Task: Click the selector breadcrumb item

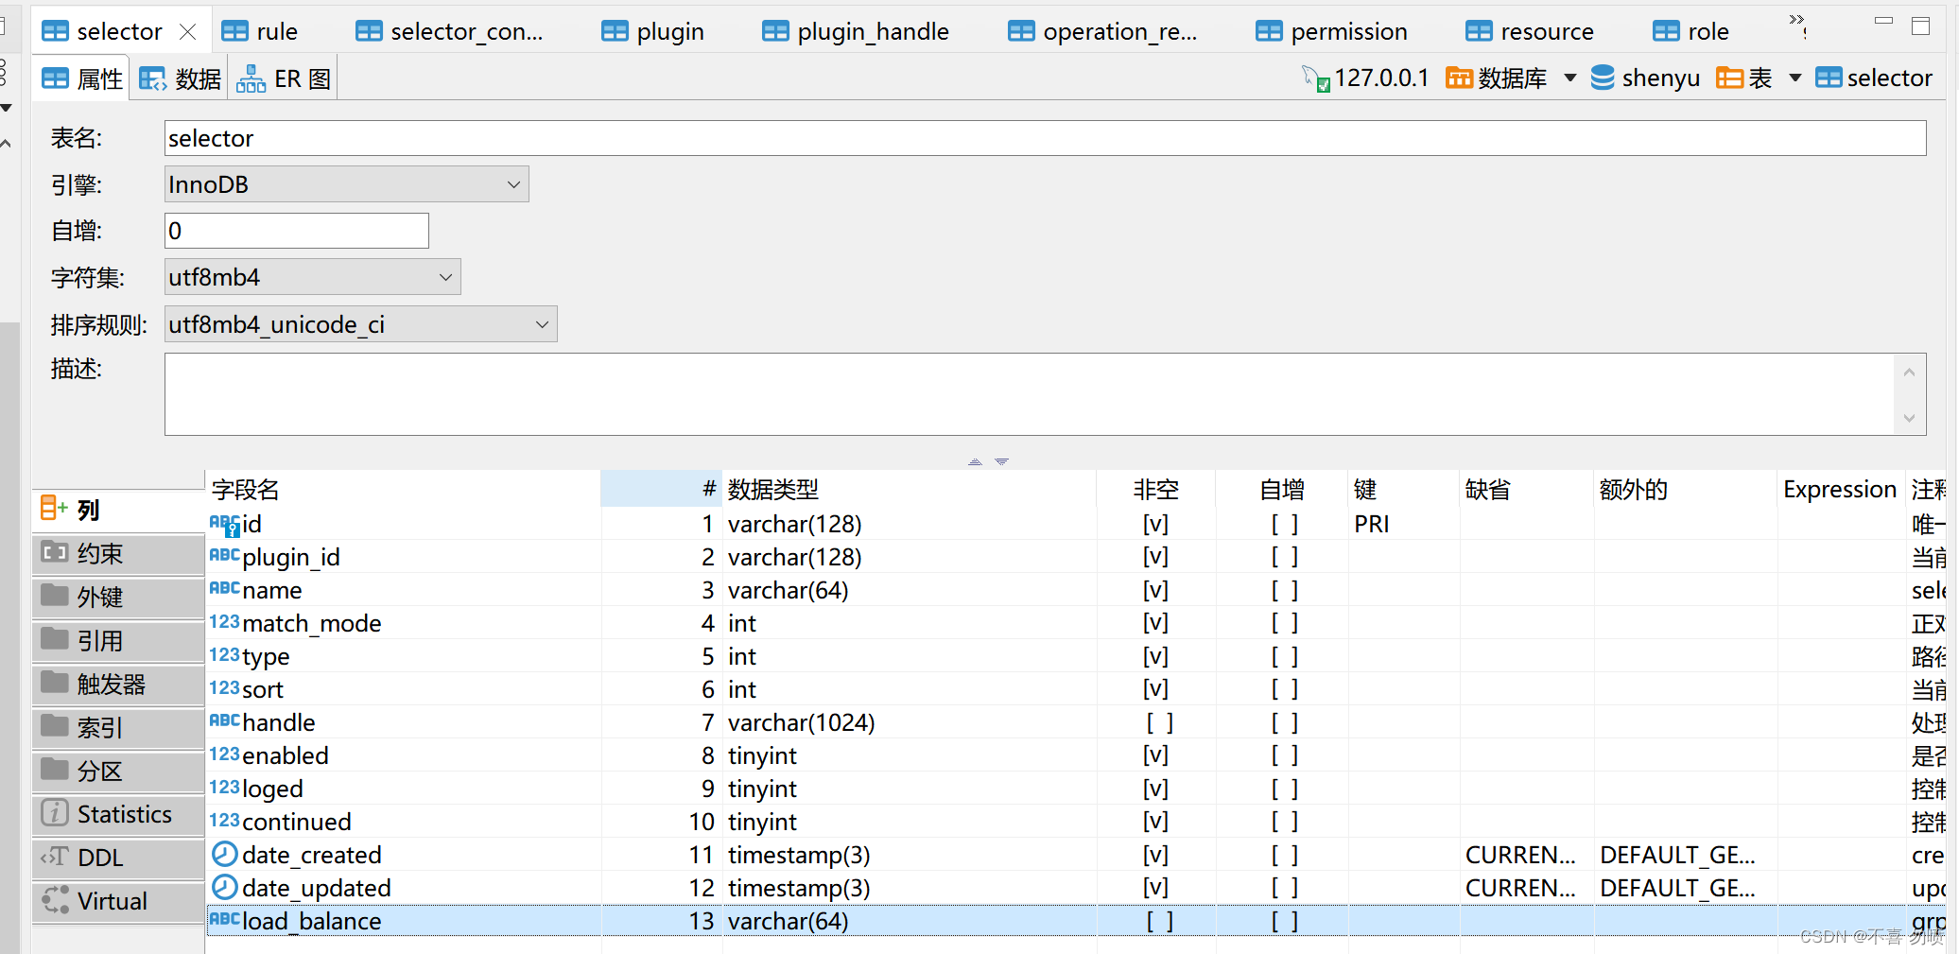Action: (x=1874, y=78)
